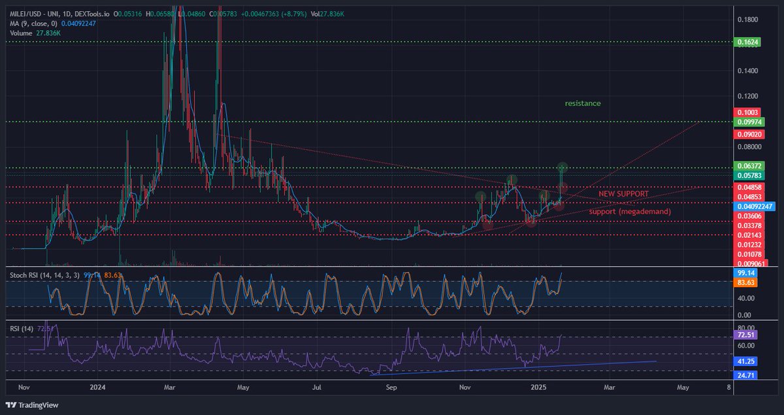This screenshot has width=784, height=415.
Task: Click the red 0.09020 price label
Action: [748, 135]
